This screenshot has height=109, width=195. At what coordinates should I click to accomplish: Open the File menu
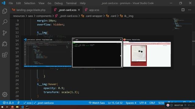tap(11, 3)
